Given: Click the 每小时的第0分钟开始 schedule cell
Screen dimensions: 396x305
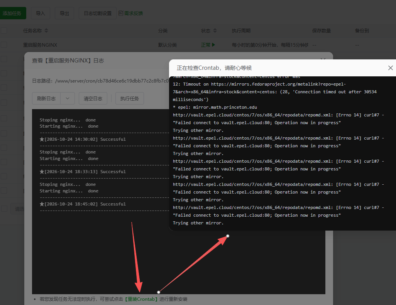Looking at the screenshot, I should tap(270, 45).
